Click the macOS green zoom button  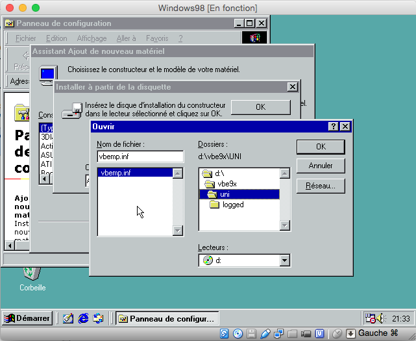point(36,8)
